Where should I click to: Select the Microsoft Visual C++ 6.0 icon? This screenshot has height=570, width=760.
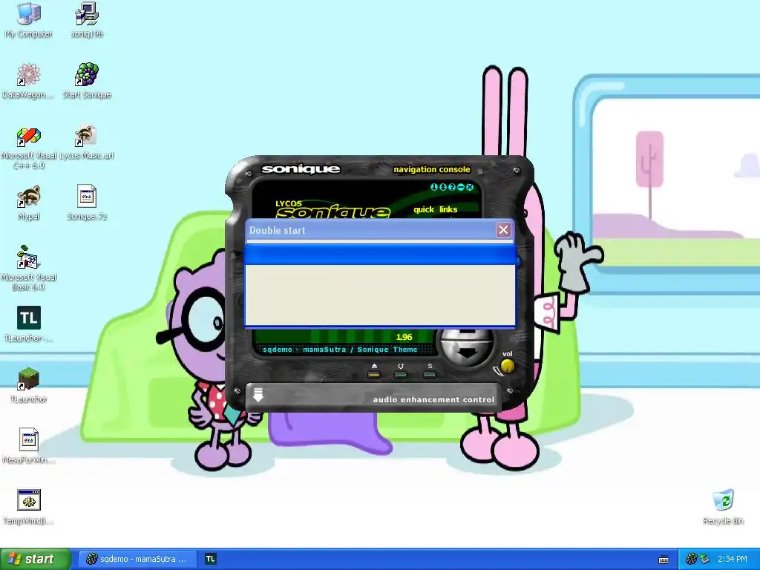[29, 148]
